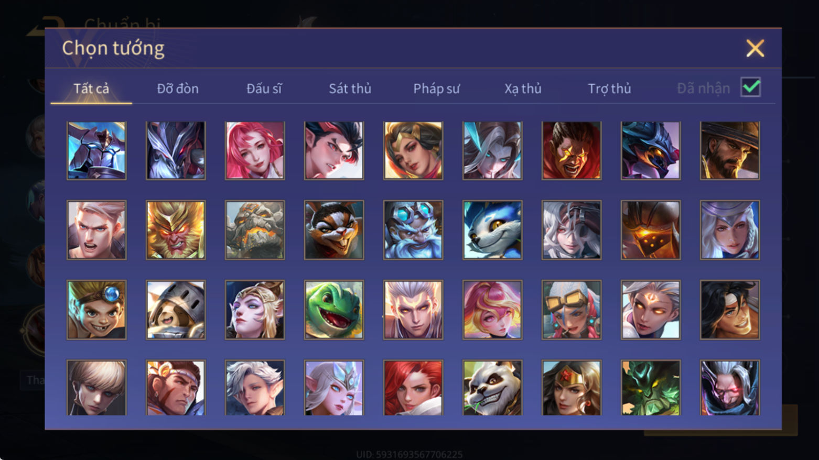Choose the Wonder Woman hero portrait

[x=572, y=388]
